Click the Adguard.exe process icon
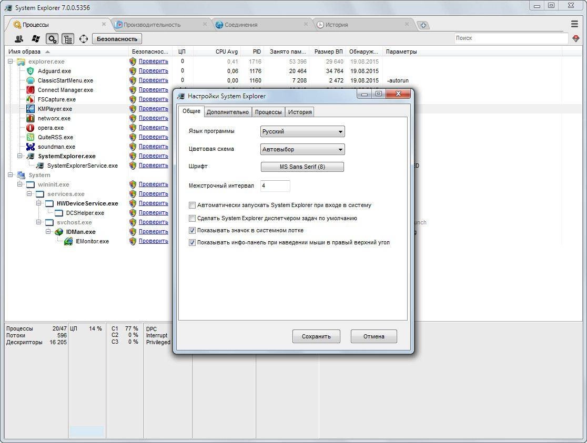 tap(31, 71)
